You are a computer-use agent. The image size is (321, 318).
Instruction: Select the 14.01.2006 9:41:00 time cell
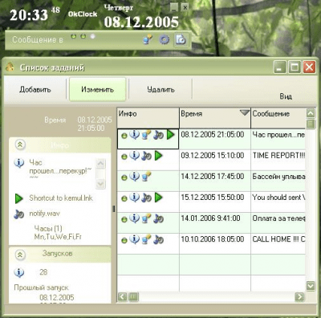pos(215,222)
